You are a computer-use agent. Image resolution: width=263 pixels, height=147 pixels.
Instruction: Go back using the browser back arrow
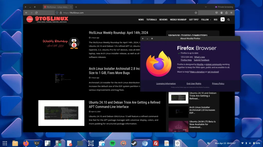coord(26,13)
